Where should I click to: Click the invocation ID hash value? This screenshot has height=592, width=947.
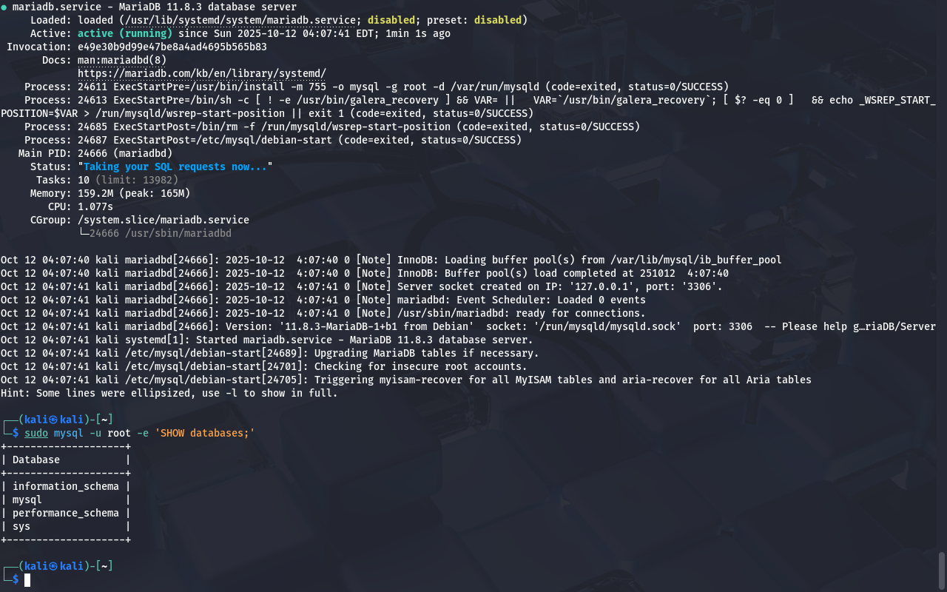[172, 47]
